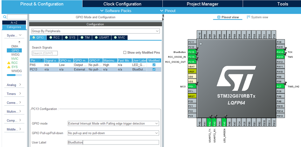301x147 pixels.
Task: Click the green PC7 TIM3_CH2 pin
Action: pyautogui.click(x=280, y=87)
